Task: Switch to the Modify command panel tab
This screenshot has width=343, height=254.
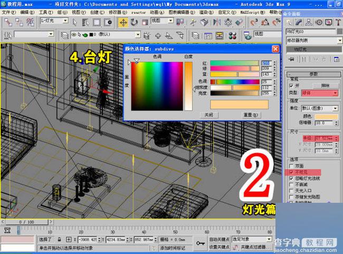Action: (x=299, y=22)
